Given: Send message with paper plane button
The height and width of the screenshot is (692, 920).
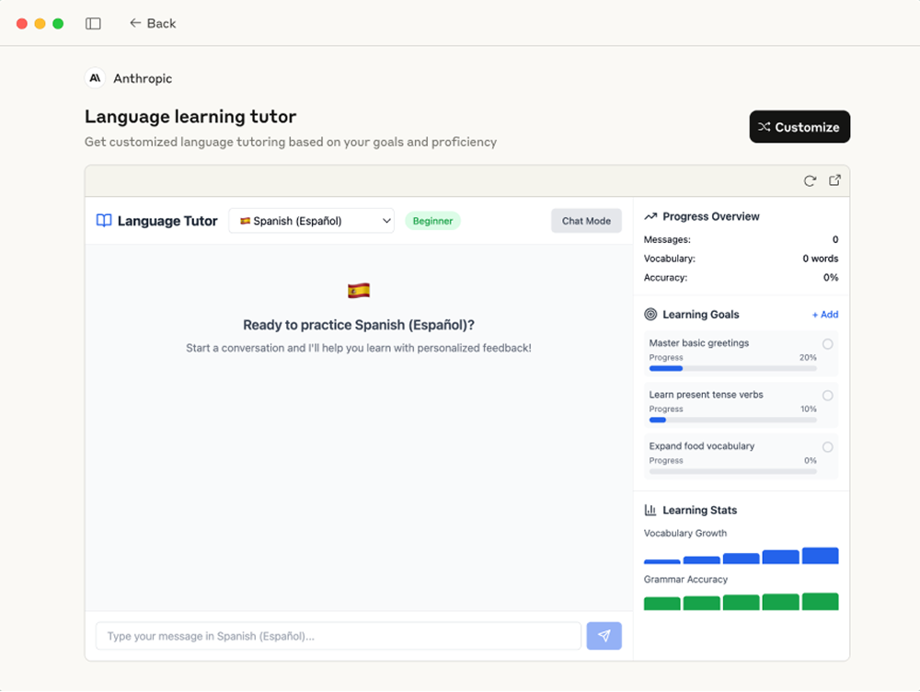Looking at the screenshot, I should (604, 636).
